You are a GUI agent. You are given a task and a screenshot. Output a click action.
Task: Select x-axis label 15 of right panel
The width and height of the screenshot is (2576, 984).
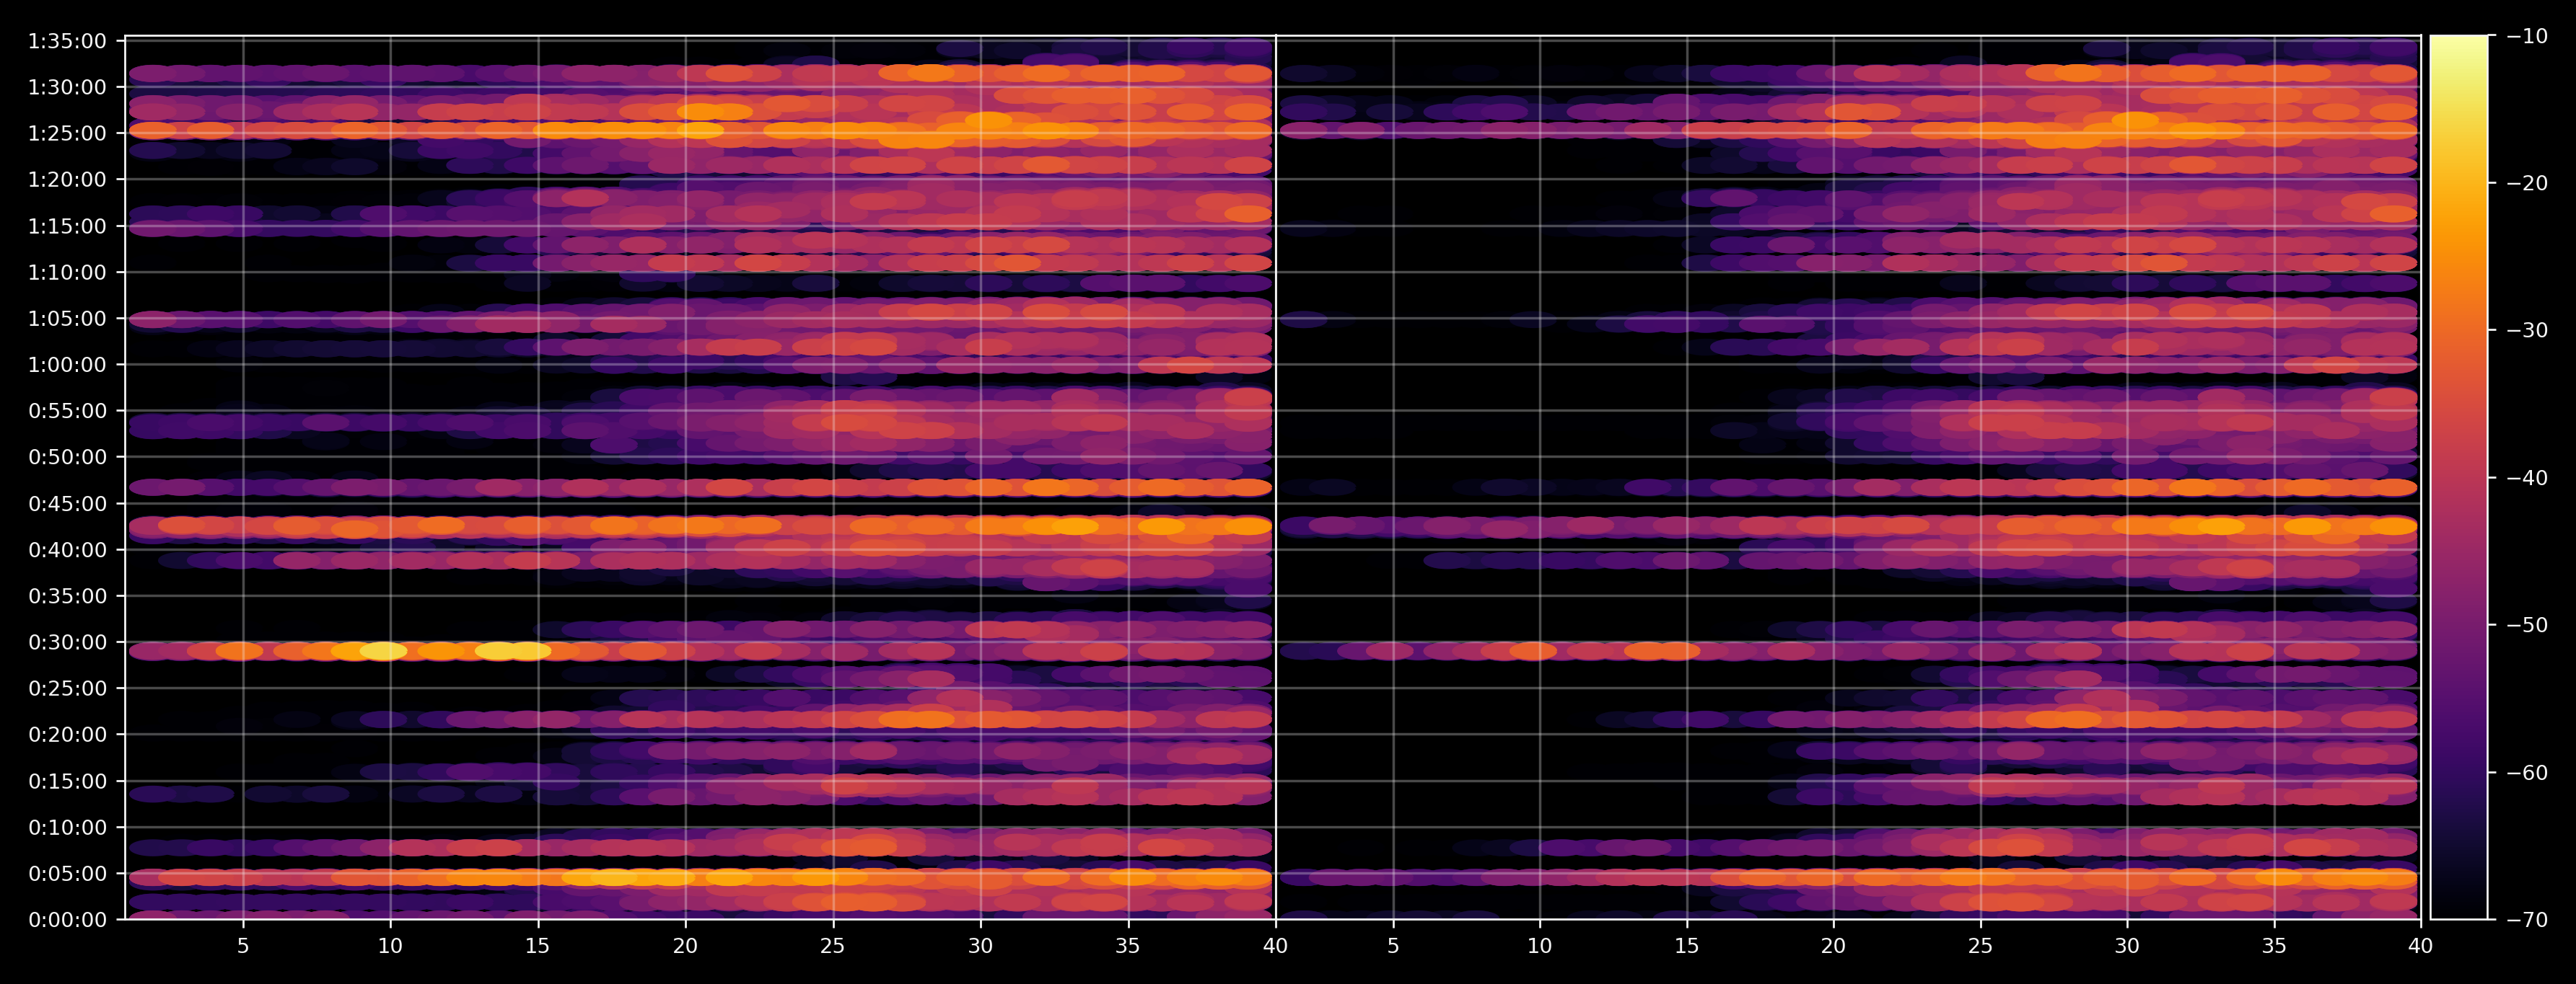pyautogui.click(x=1687, y=945)
